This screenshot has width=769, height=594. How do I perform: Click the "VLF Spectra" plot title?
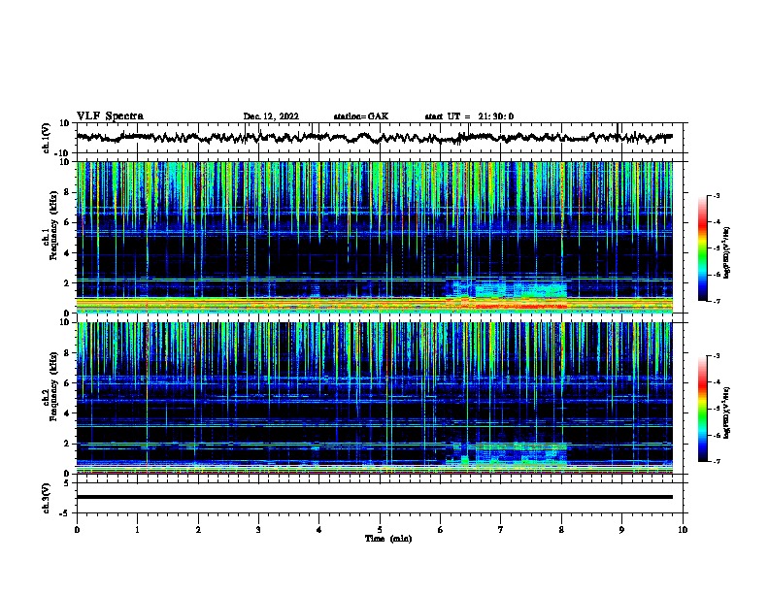pyautogui.click(x=110, y=116)
